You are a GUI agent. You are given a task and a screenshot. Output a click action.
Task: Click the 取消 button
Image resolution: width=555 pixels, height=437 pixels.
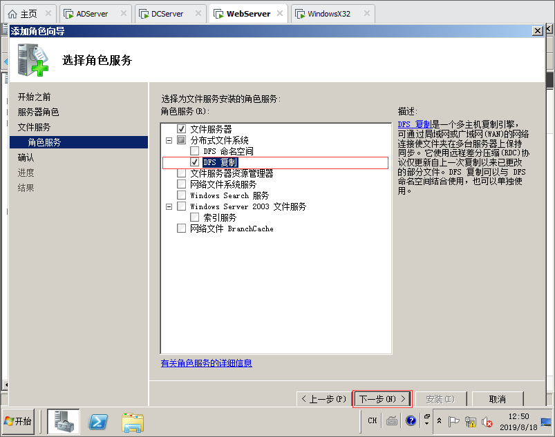click(x=498, y=399)
